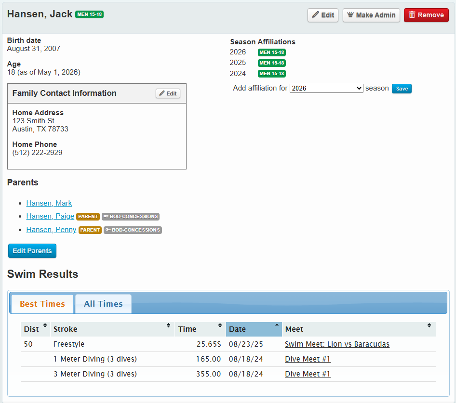Click the BOD-CONCESSIONS key badge for Hansen, Penny
This screenshot has height=403, width=456.
(133, 230)
